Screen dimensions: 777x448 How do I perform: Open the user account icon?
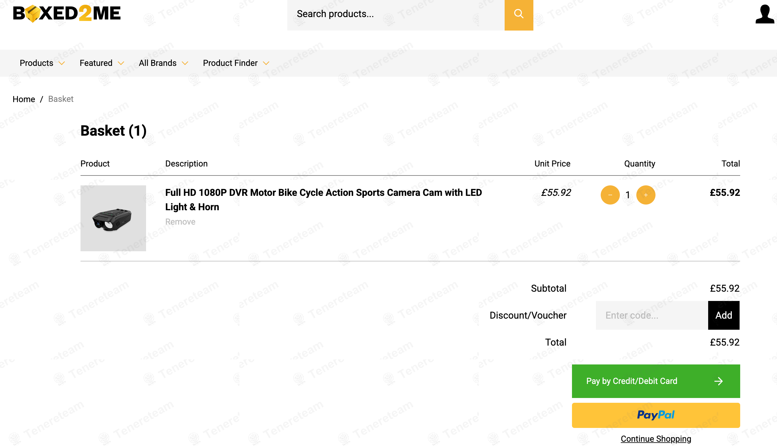[765, 14]
